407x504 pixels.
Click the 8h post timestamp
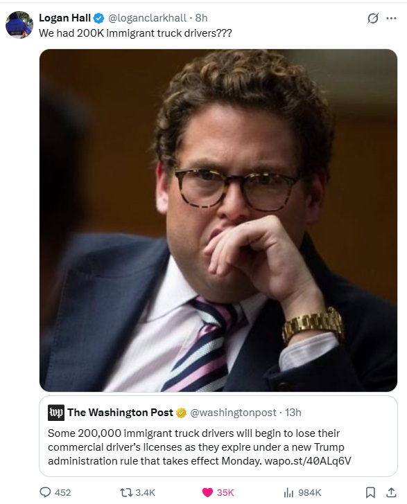[201, 18]
